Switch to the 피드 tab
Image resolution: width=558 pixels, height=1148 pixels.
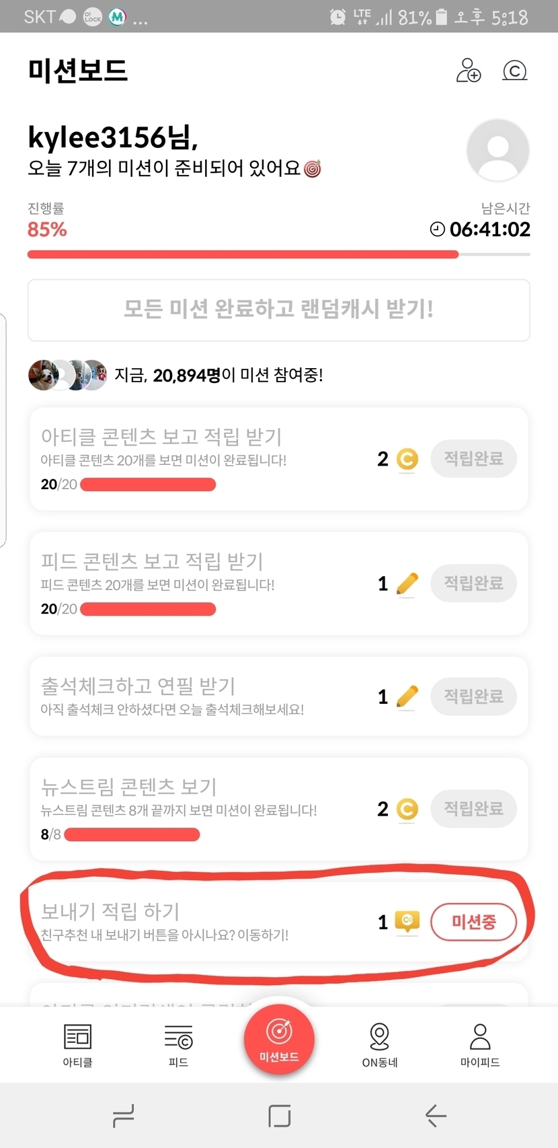tap(178, 1045)
